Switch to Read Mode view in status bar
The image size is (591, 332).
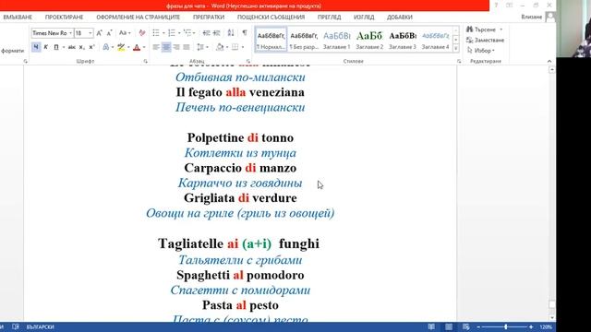431,326
